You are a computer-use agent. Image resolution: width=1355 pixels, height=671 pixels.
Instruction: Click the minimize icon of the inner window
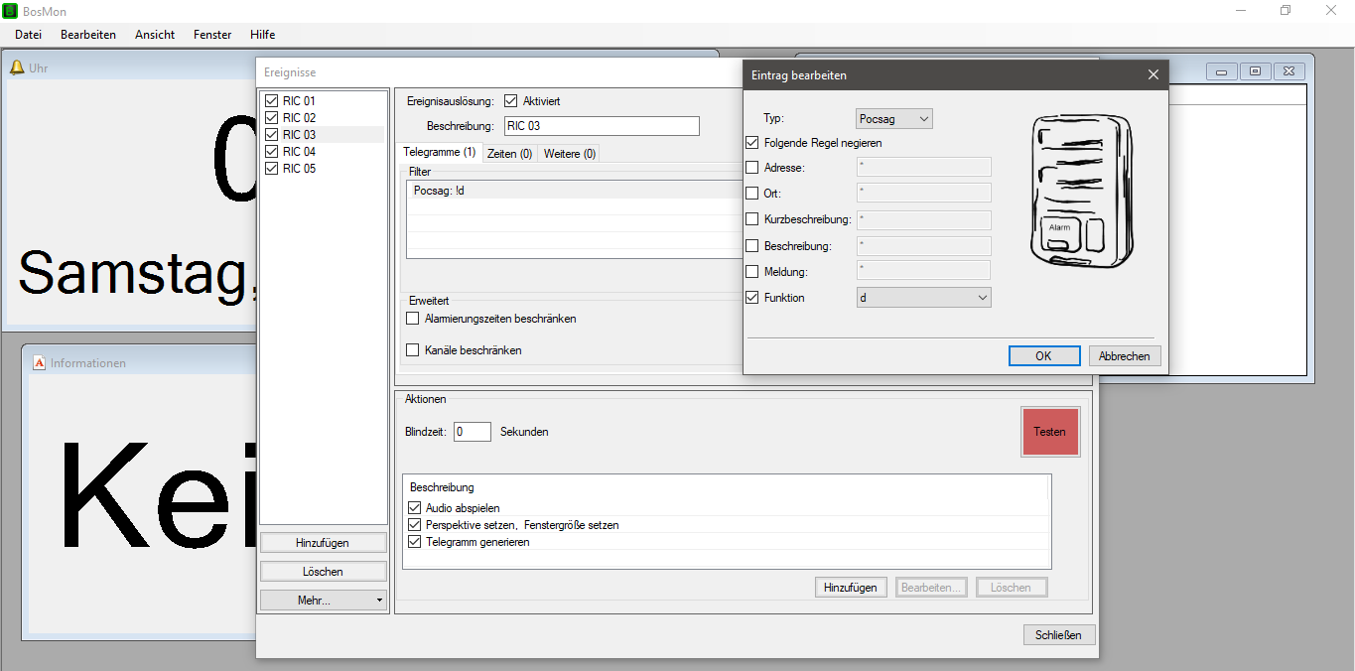pos(1220,70)
